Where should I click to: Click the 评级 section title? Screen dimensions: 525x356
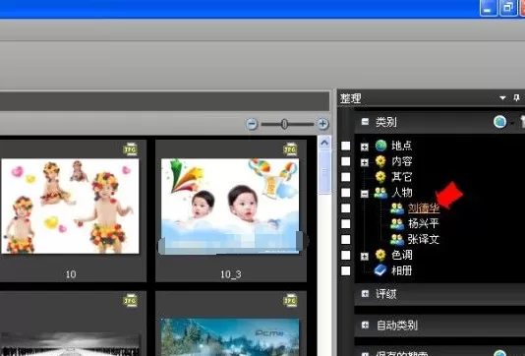(386, 294)
